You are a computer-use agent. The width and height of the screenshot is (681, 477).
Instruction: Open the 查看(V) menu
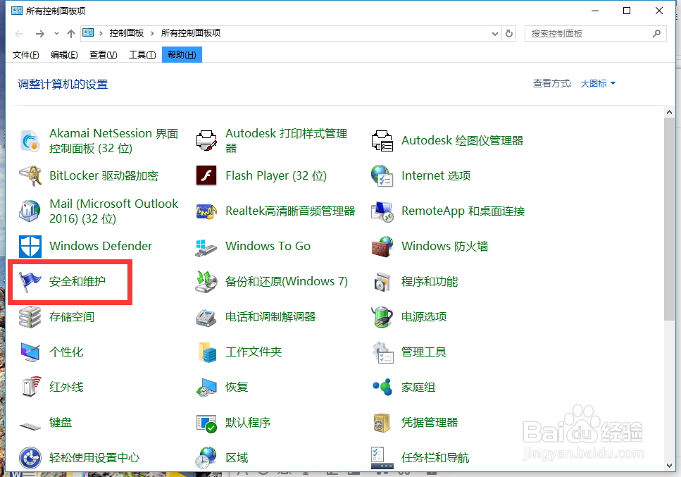tap(103, 55)
